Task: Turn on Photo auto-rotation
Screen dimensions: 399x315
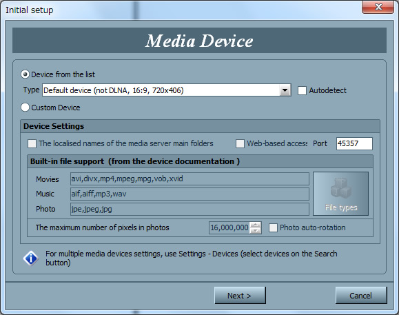Action: pyautogui.click(x=273, y=227)
